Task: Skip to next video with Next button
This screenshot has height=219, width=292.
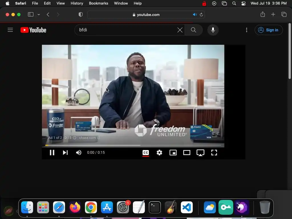Action: tap(65, 153)
